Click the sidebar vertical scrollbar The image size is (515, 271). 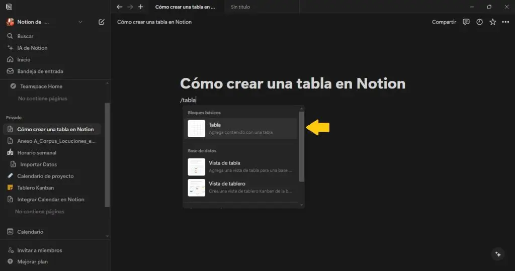pos(107,155)
